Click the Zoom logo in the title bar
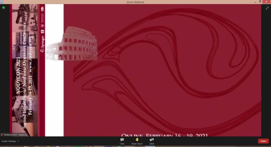Screen dimensions: 271x147 1,2
